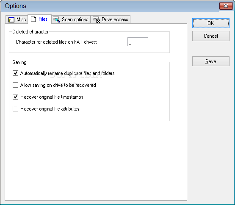Click the 'Character for deleted files on FAT drives:' label
Viewport: 235px width, 205px height.
click(x=56, y=42)
